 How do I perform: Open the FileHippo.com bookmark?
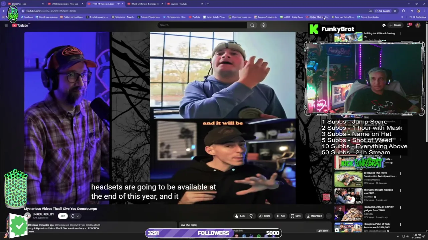(174, 17)
